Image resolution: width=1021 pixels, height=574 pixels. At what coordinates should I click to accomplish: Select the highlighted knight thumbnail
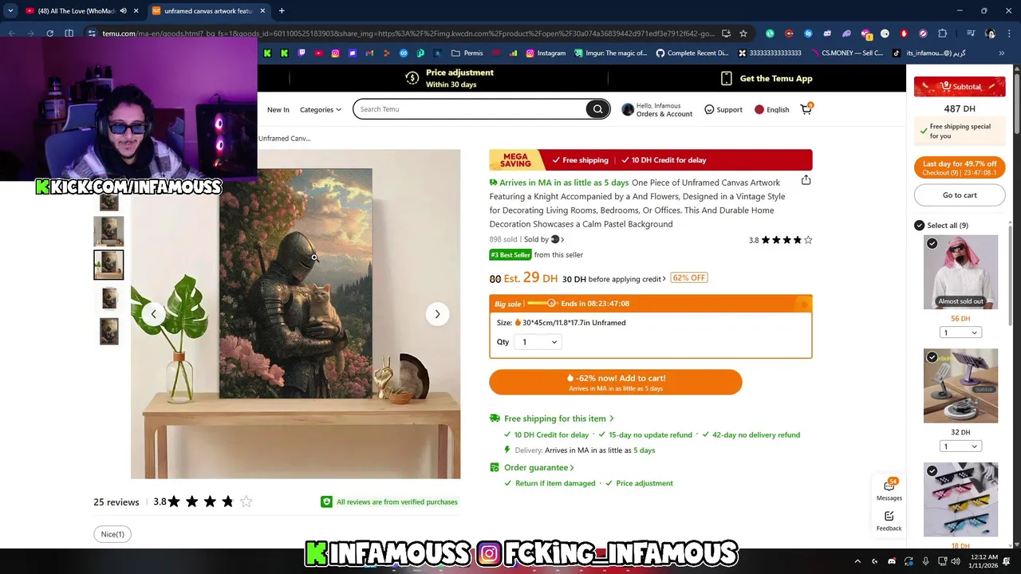pyautogui.click(x=108, y=265)
